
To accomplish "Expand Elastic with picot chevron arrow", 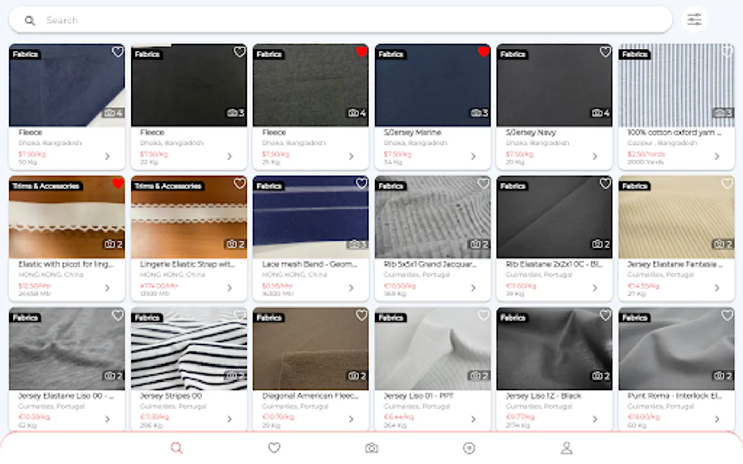I will pos(108,288).
